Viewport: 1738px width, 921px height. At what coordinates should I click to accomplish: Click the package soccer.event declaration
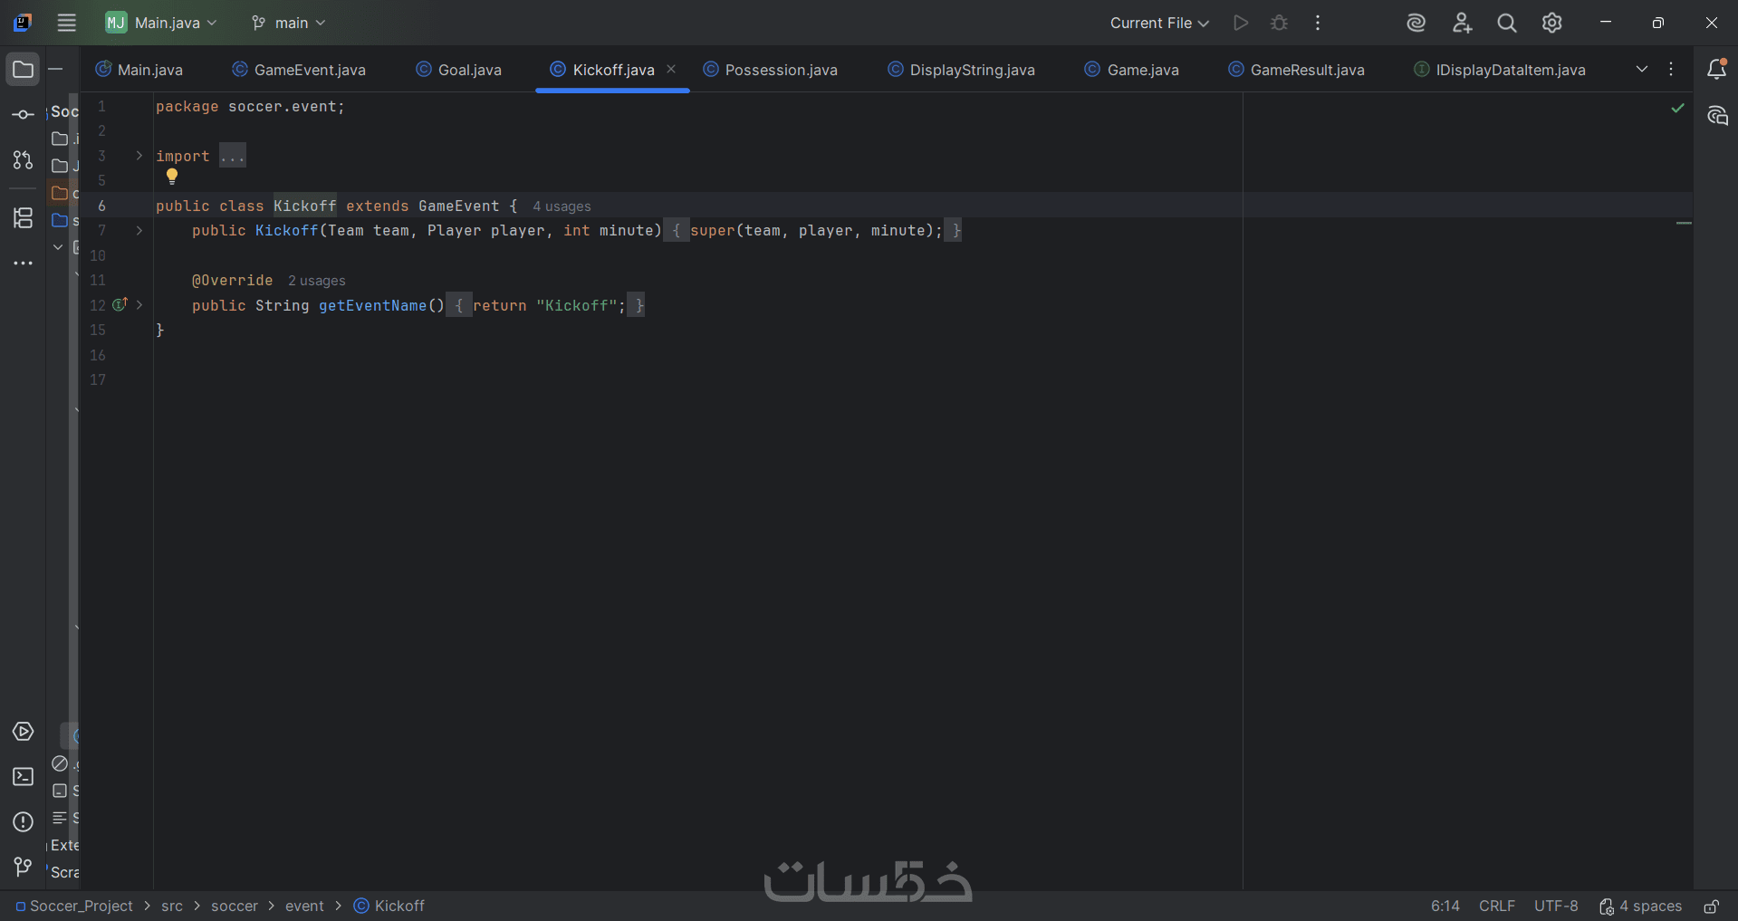pyautogui.click(x=250, y=107)
